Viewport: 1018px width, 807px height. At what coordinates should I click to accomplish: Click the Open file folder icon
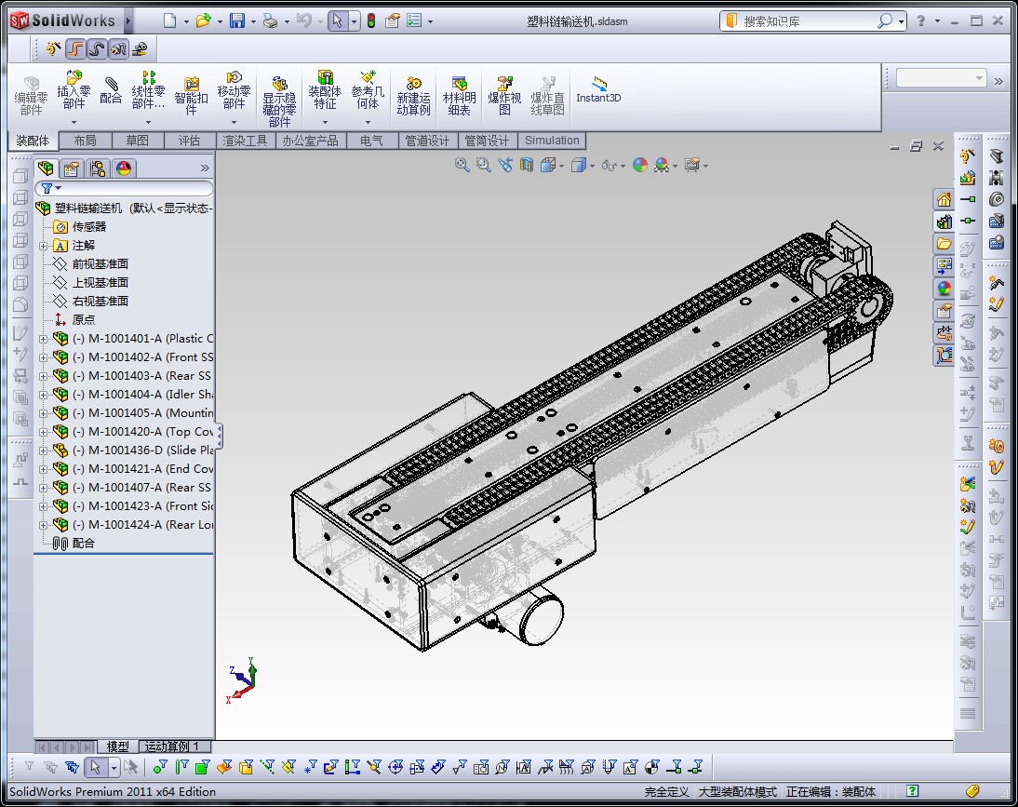(x=203, y=20)
